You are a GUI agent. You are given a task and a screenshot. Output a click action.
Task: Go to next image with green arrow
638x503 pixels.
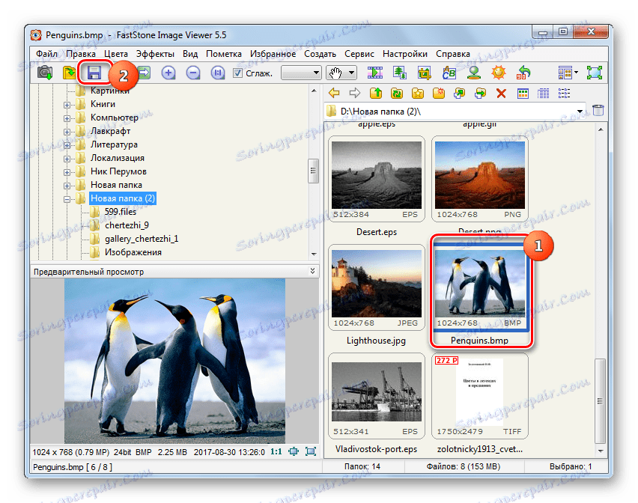(x=144, y=73)
